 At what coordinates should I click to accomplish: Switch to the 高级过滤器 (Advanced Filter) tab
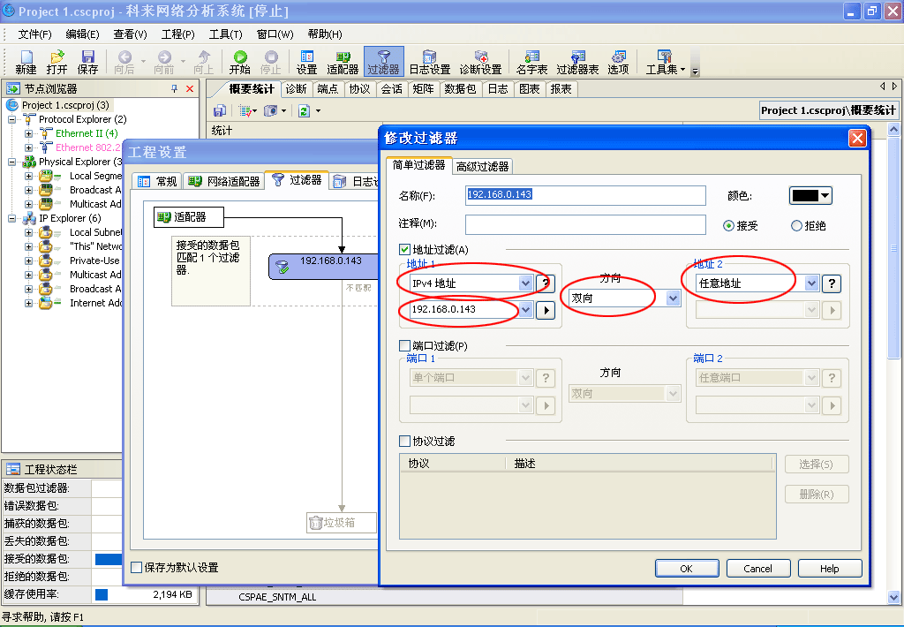pyautogui.click(x=482, y=166)
